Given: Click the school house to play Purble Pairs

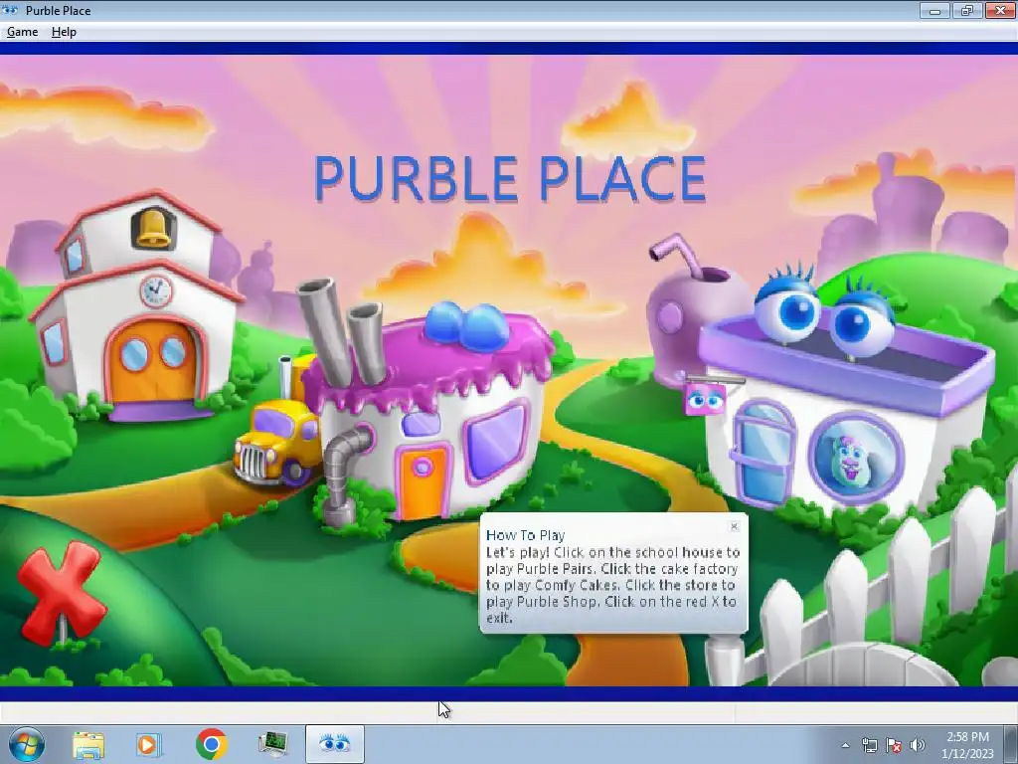Looking at the screenshot, I should coord(136,305).
